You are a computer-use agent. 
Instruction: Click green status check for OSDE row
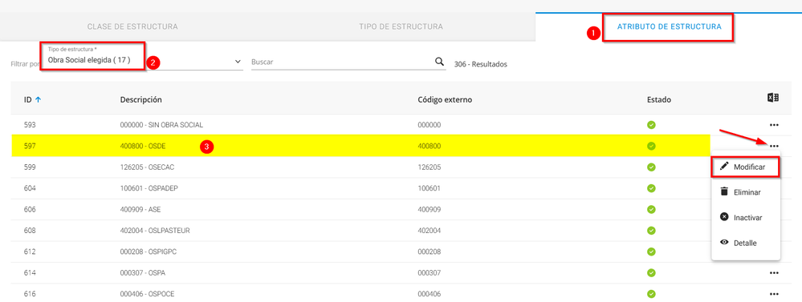[x=651, y=146]
